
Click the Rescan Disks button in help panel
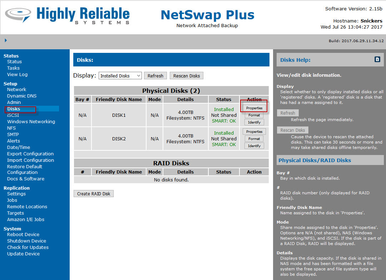[292, 130]
